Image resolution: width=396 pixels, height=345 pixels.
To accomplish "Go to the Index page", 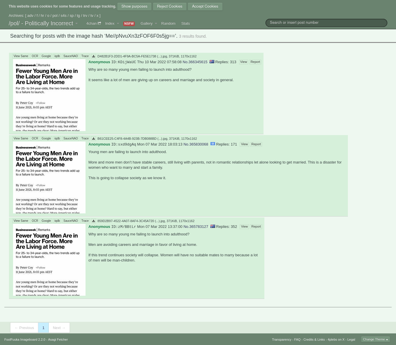I will coord(110,23).
